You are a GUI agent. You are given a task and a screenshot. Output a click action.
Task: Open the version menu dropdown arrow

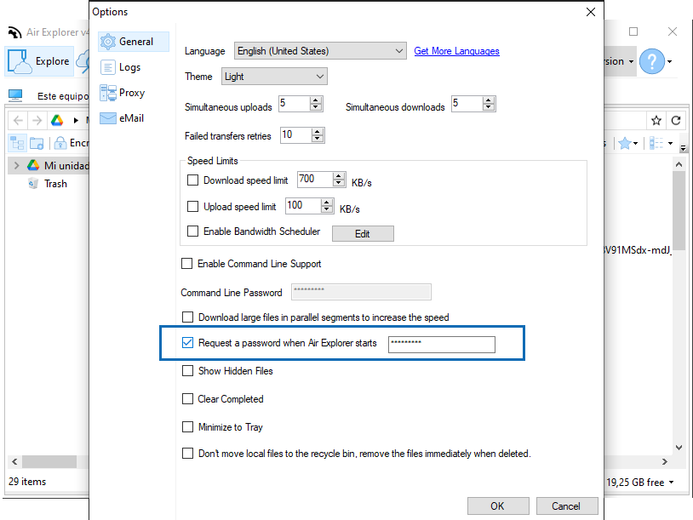tap(631, 61)
